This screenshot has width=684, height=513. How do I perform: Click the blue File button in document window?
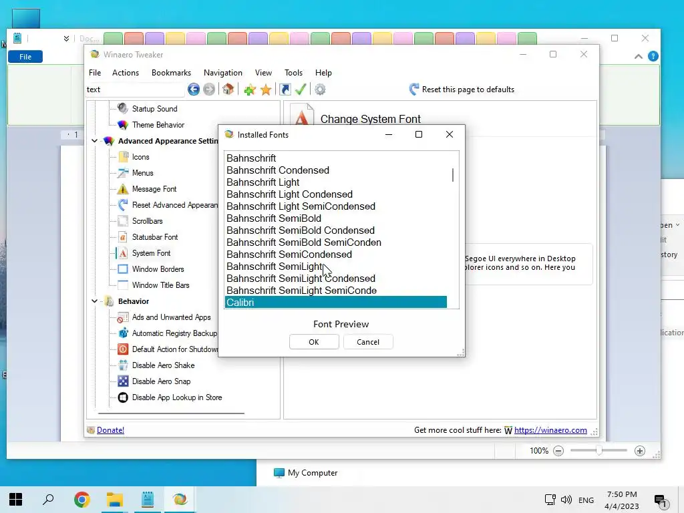(x=25, y=57)
